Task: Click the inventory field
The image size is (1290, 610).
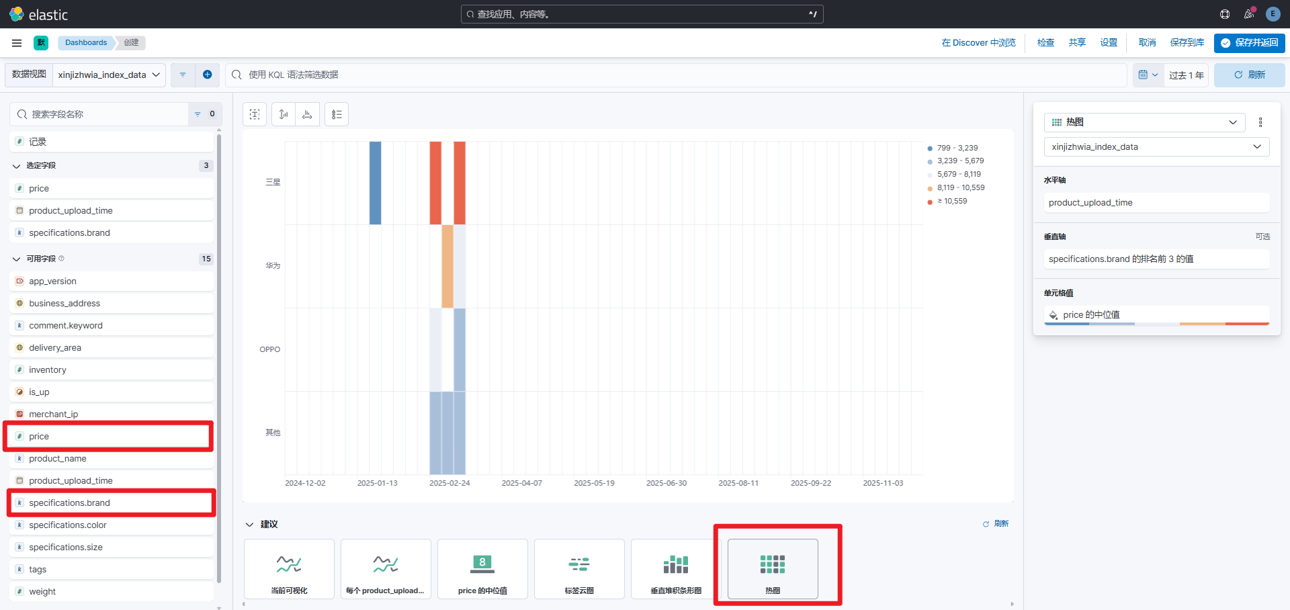Action: coord(112,369)
